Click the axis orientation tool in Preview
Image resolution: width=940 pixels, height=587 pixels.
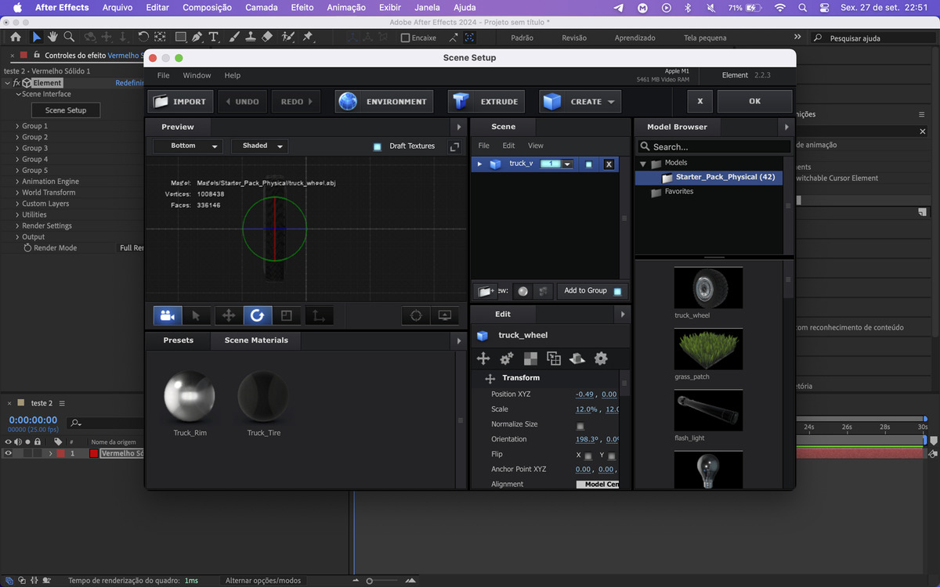pos(318,315)
